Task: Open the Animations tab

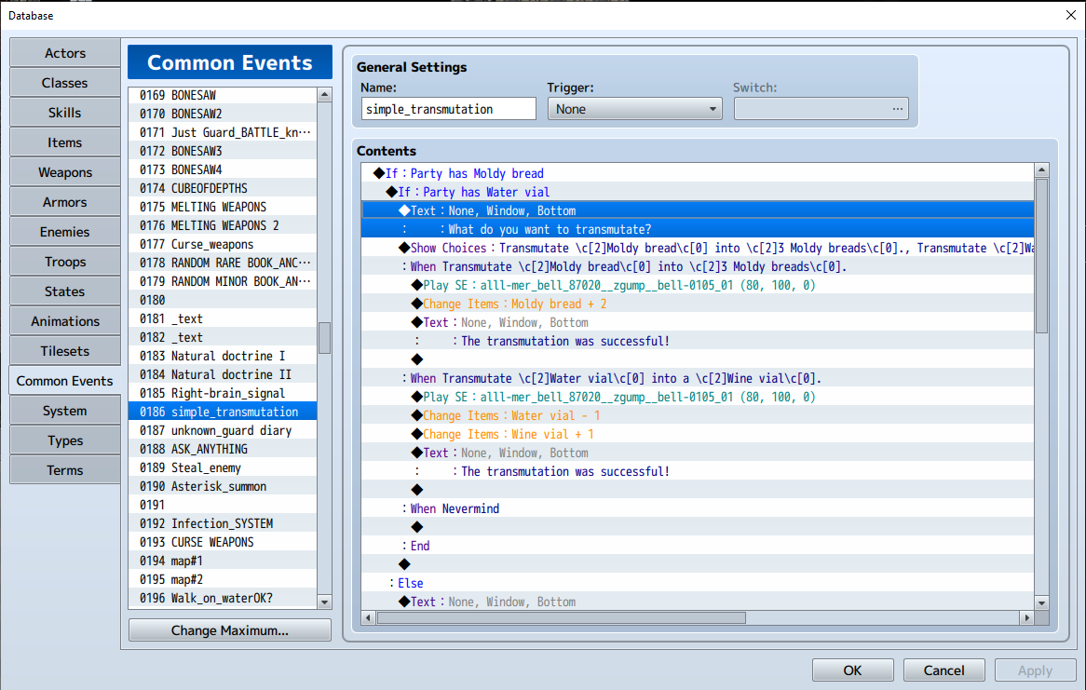Action: (x=65, y=320)
